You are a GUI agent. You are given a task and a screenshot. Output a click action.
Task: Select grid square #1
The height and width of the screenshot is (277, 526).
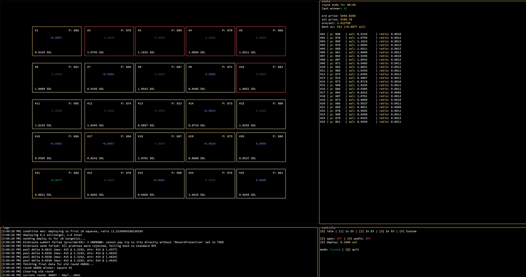click(57, 41)
